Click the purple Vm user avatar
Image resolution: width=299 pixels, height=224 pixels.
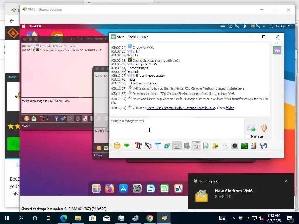pos(277,50)
